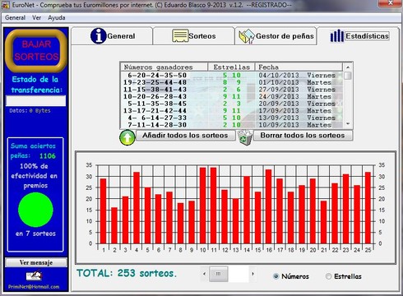This screenshot has height=296, width=403.
Task: Click the list scrollbar down arrow
Action: coord(348,124)
